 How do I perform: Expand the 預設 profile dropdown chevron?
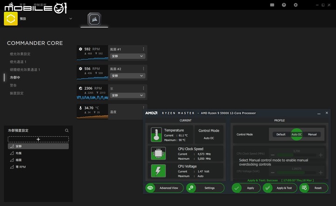click(x=71, y=19)
